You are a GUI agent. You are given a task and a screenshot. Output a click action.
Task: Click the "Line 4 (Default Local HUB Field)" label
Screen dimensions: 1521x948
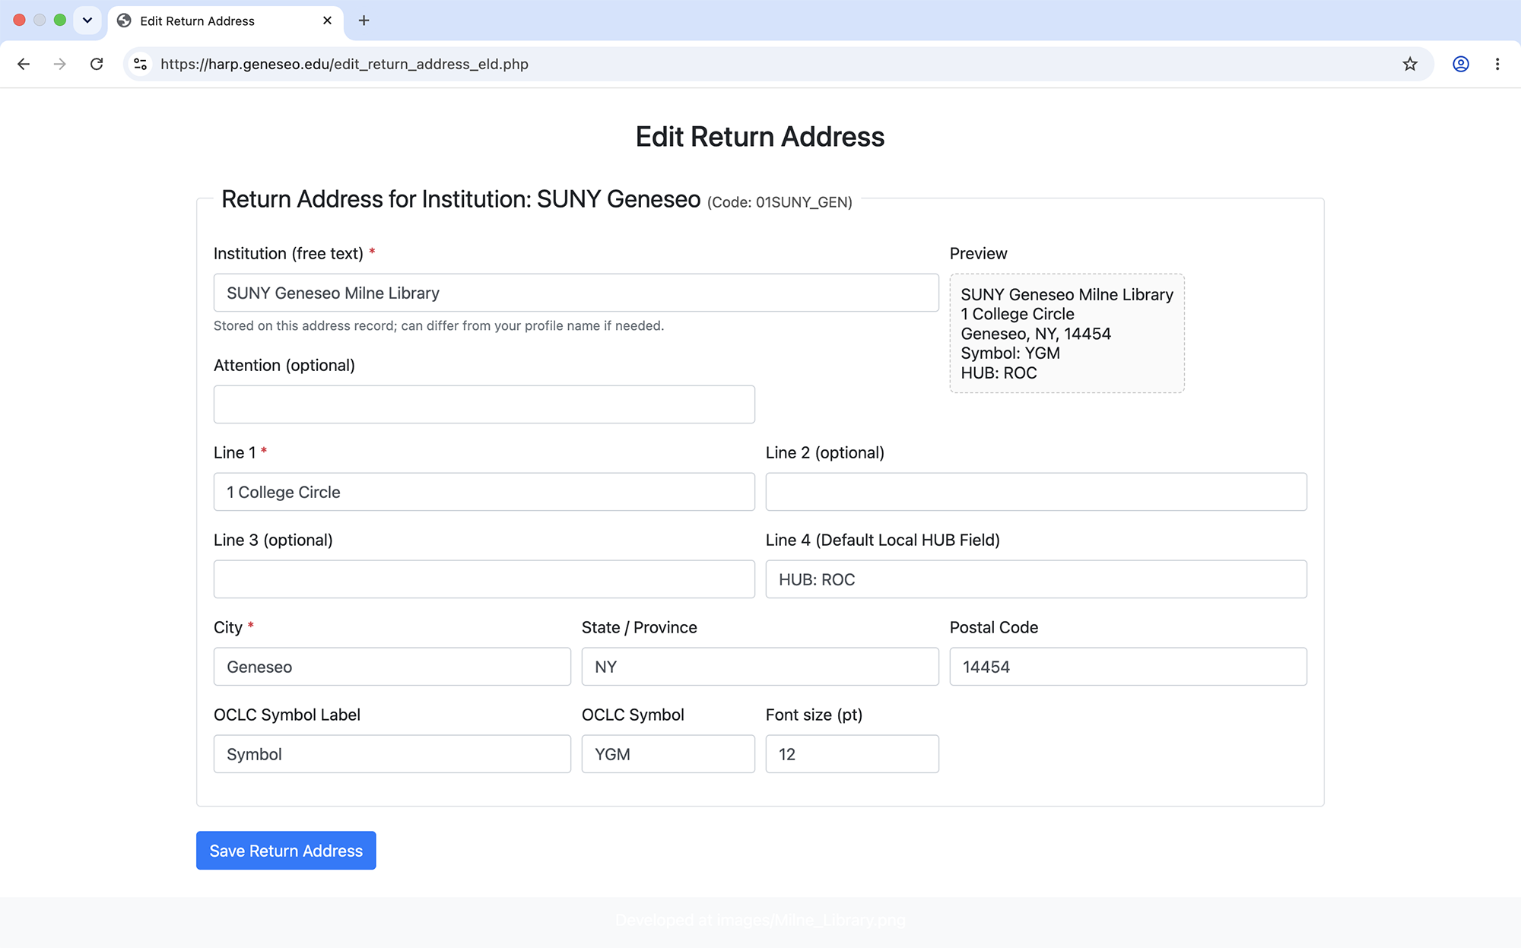[x=883, y=540]
